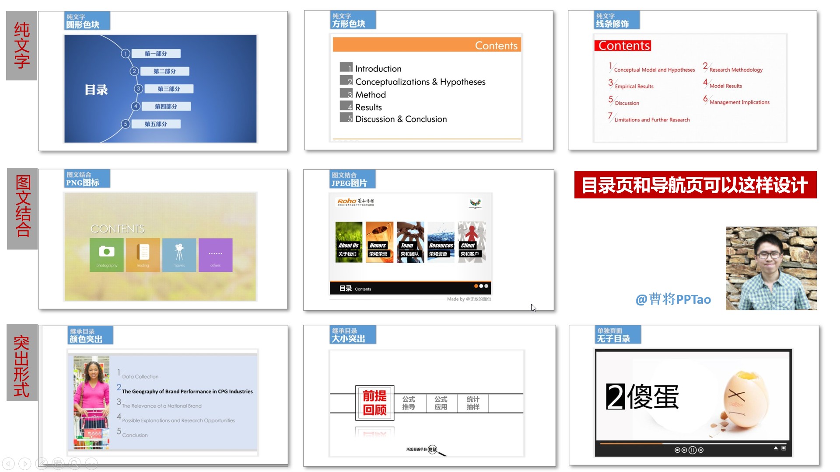Viewport: 840px width, 472px height.
Task: Toggle visibility of 前提回顾 highlighted box
Action: pos(374,401)
